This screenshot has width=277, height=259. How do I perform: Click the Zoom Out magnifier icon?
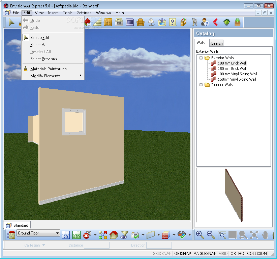211,235
